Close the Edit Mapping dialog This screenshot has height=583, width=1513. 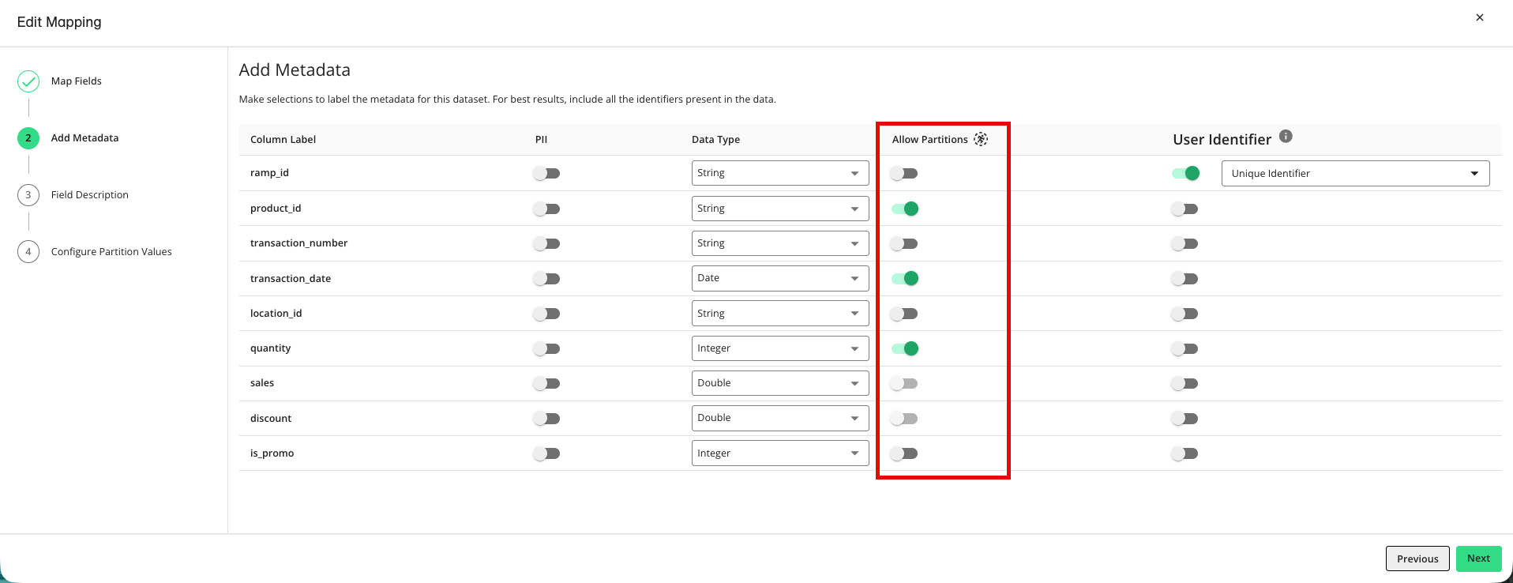[1480, 17]
